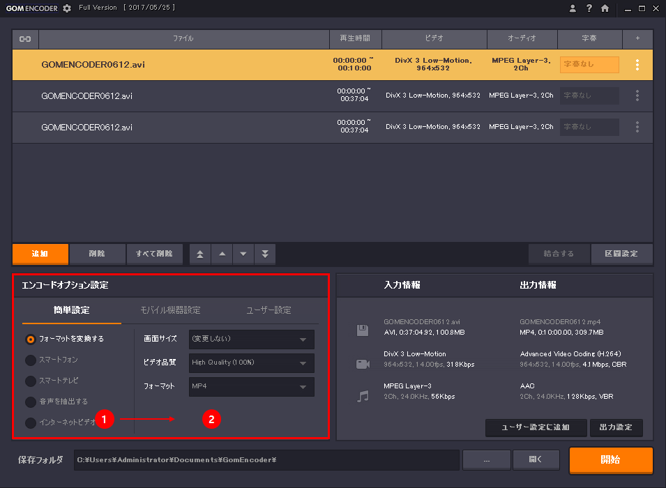Open more options menu for highlighted first file
This screenshot has width=666, height=488.
(637, 65)
